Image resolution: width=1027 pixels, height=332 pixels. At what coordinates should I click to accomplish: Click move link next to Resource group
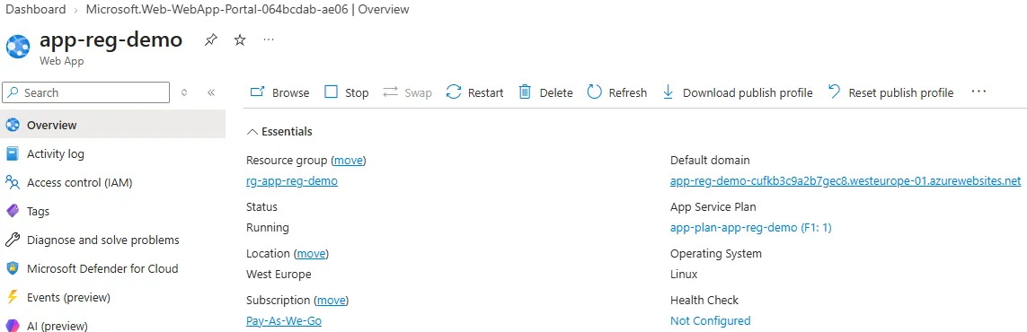pyautogui.click(x=349, y=160)
